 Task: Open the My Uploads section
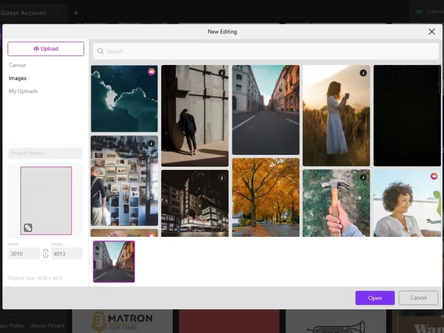tap(23, 91)
